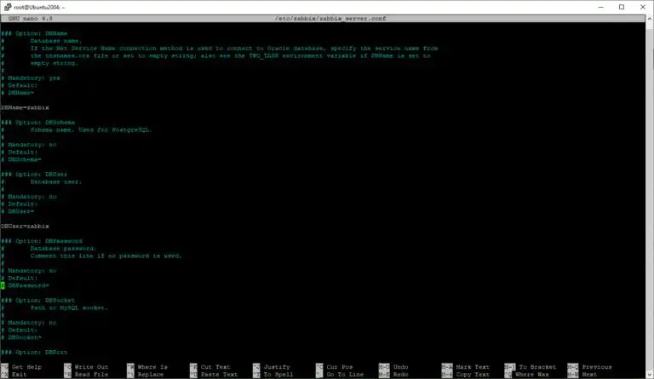This screenshot has width=654, height=379.
Task: Minimize the PuTTY terminal window
Action: [600, 7]
